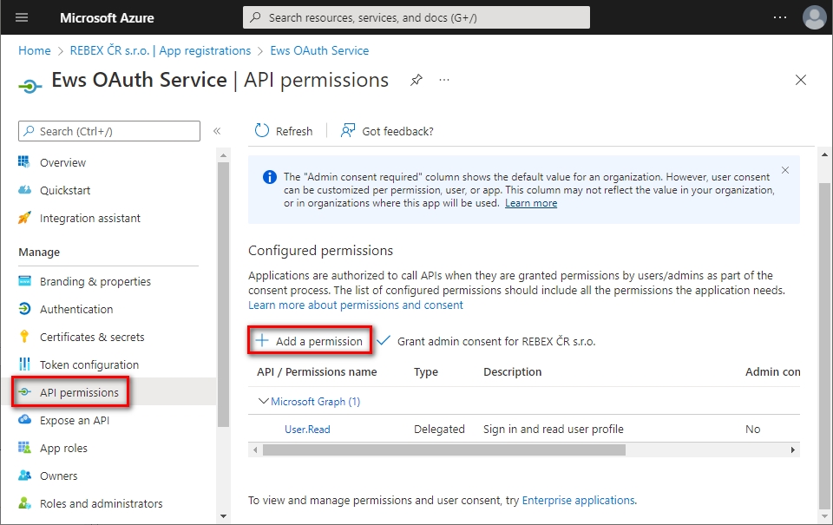
Task: Go to Token configuration
Action: 89,364
